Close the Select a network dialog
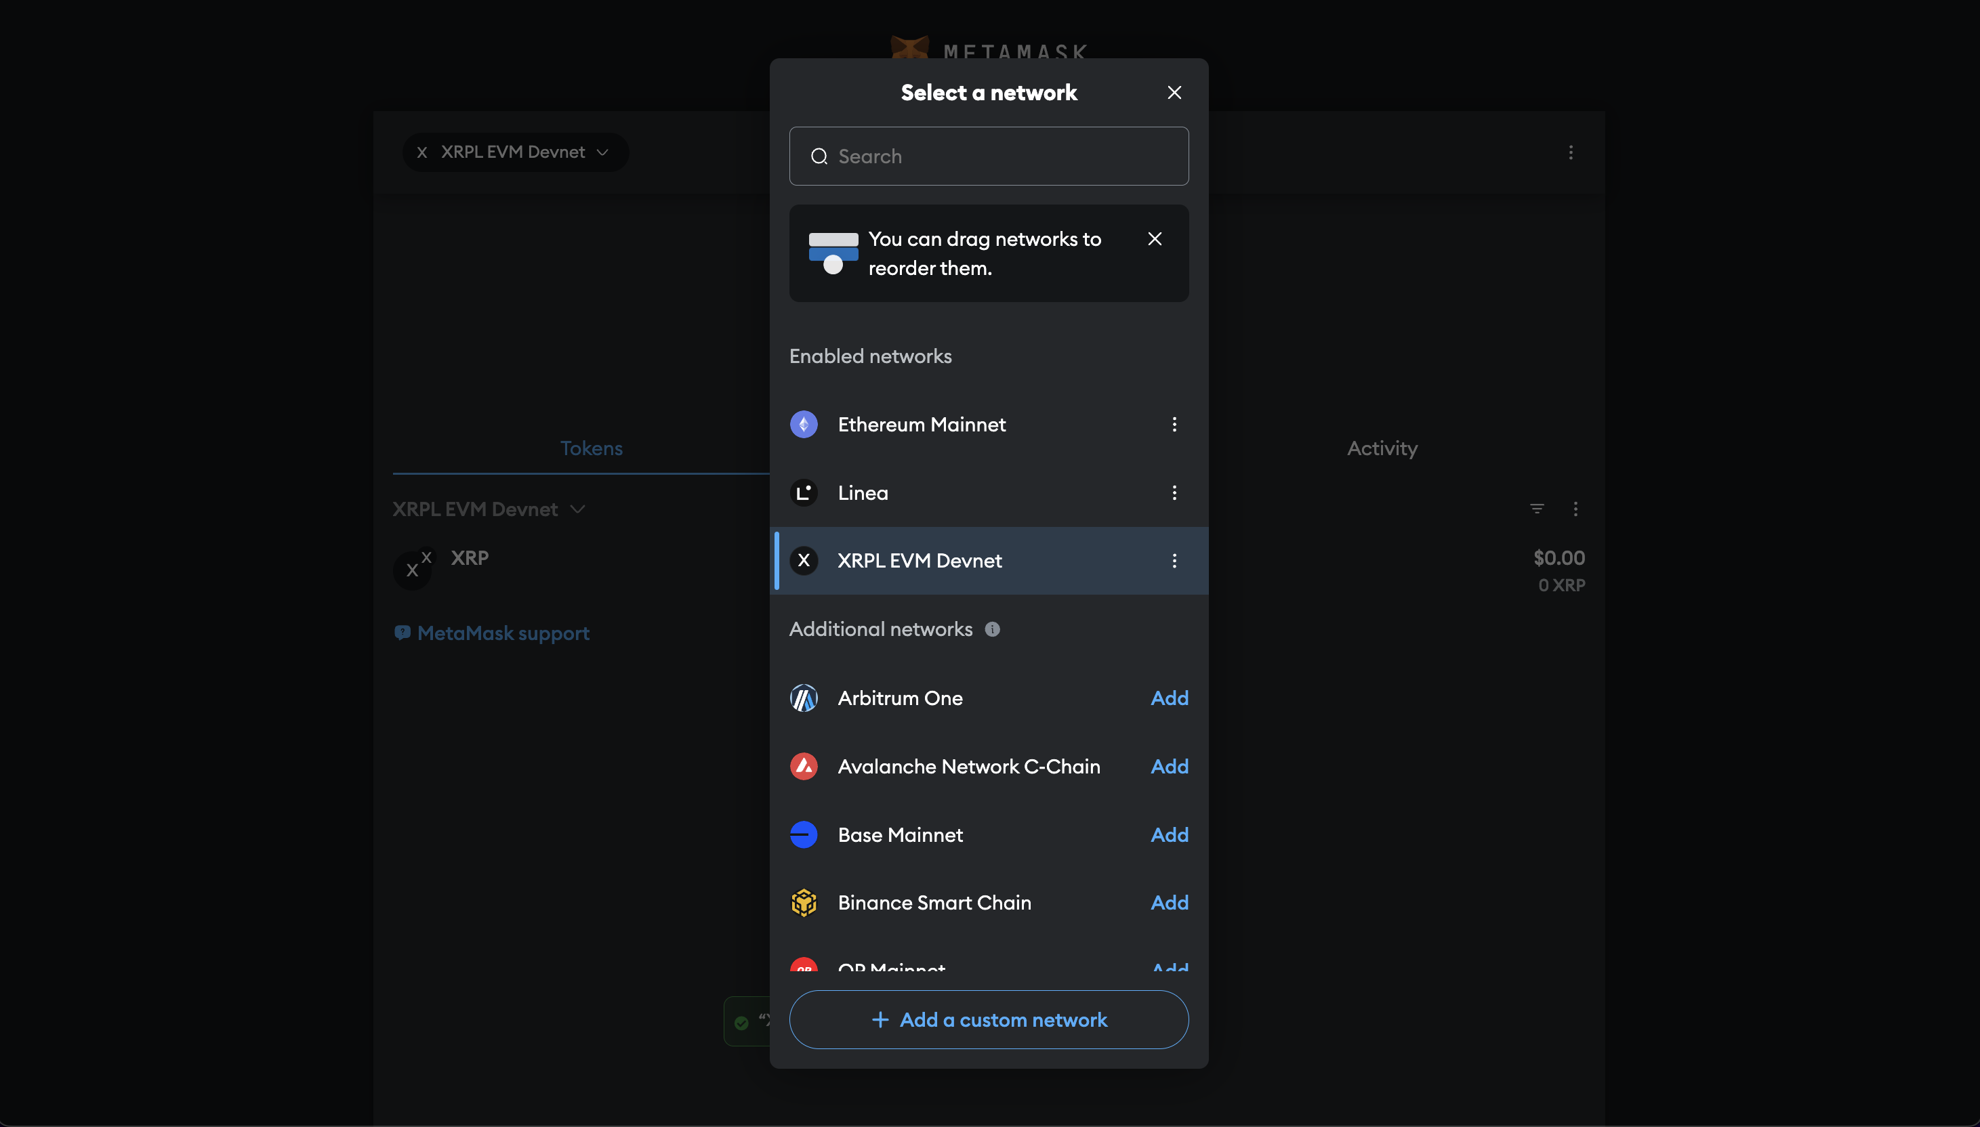The height and width of the screenshot is (1127, 1980). tap(1174, 93)
